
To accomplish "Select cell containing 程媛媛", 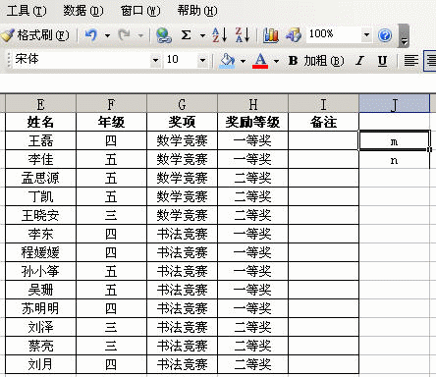I will pyautogui.click(x=40, y=252).
